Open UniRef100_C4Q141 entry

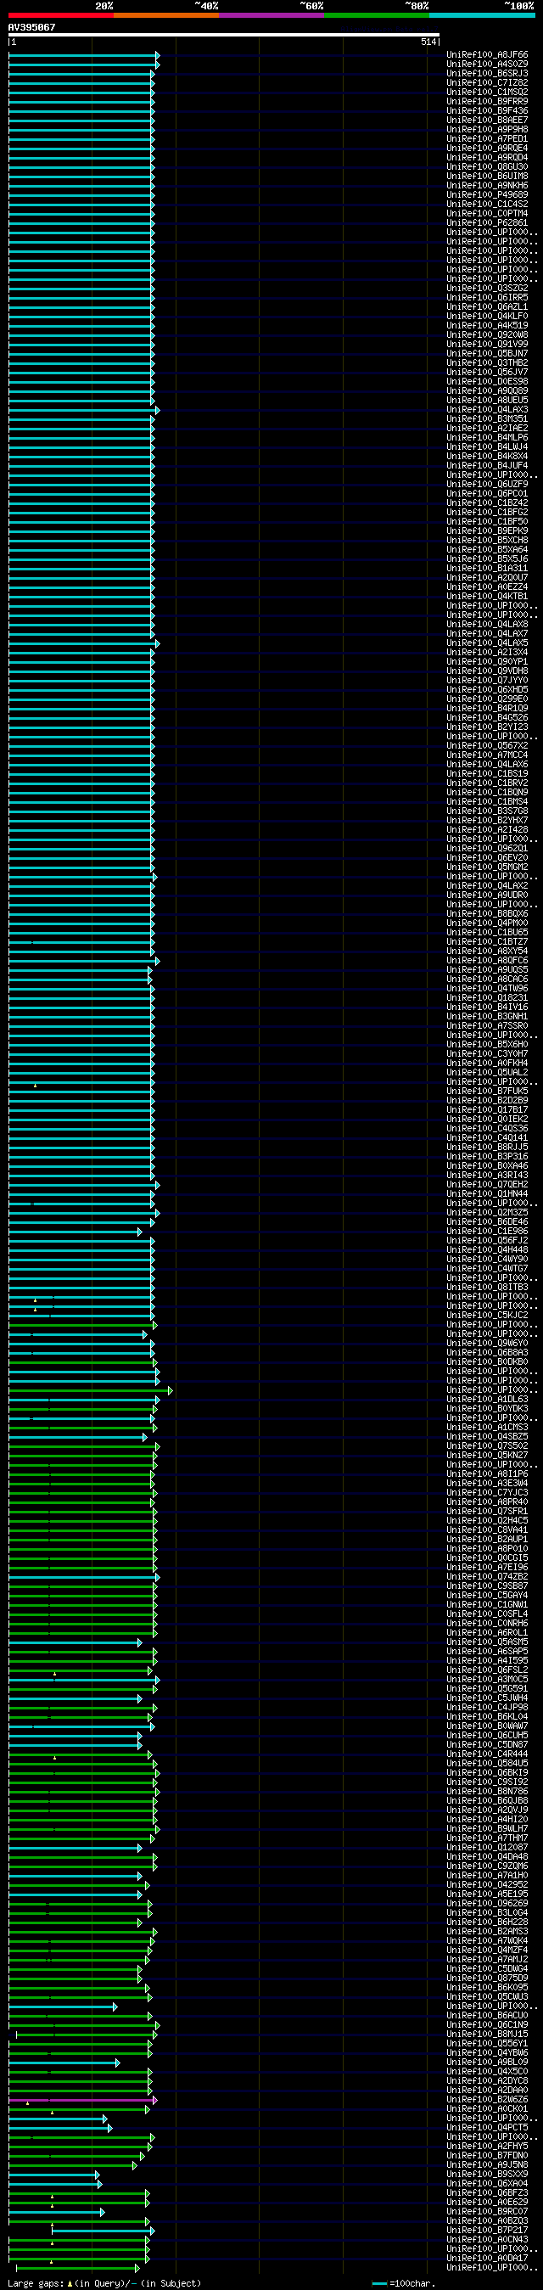(487, 1138)
